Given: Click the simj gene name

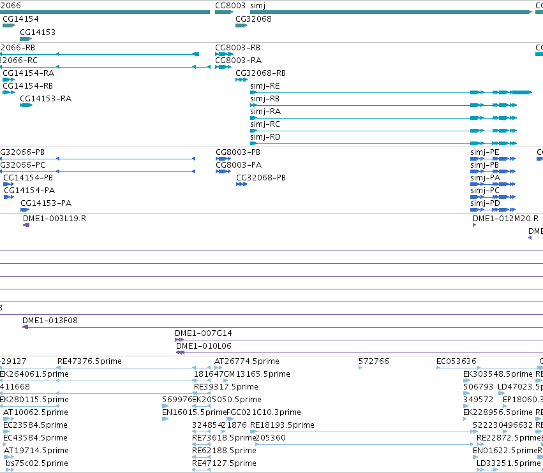Looking at the screenshot, I should coord(258,6).
